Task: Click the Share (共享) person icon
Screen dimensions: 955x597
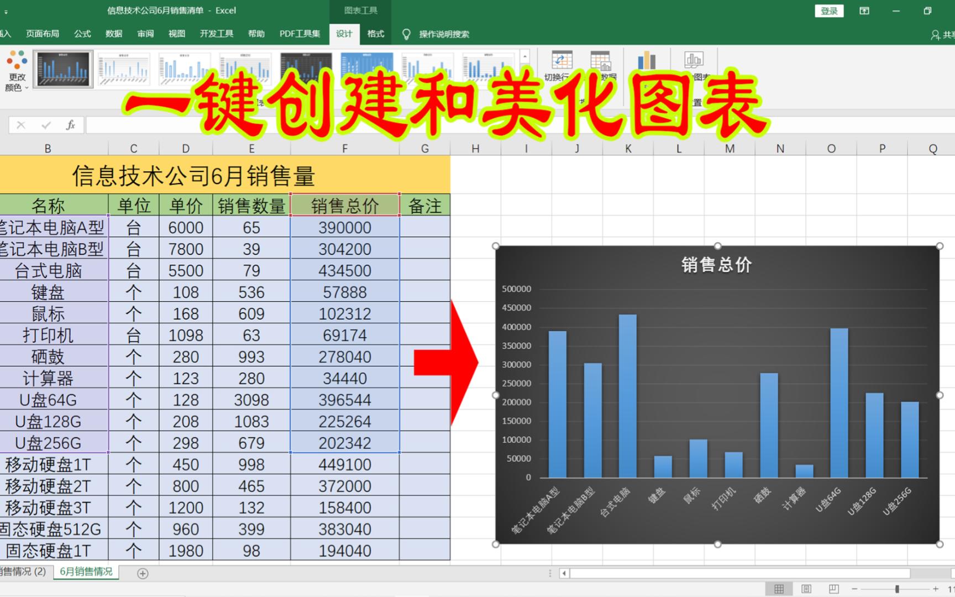Action: pyautogui.click(x=935, y=35)
